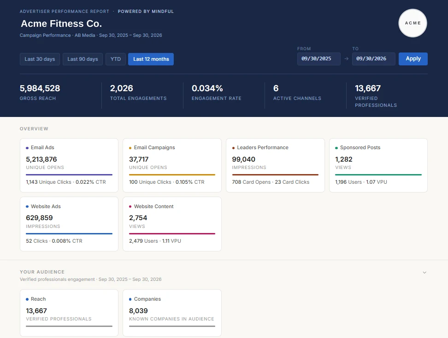Open the Website Ads card
This screenshot has width=448, height=338.
(x=69, y=224)
